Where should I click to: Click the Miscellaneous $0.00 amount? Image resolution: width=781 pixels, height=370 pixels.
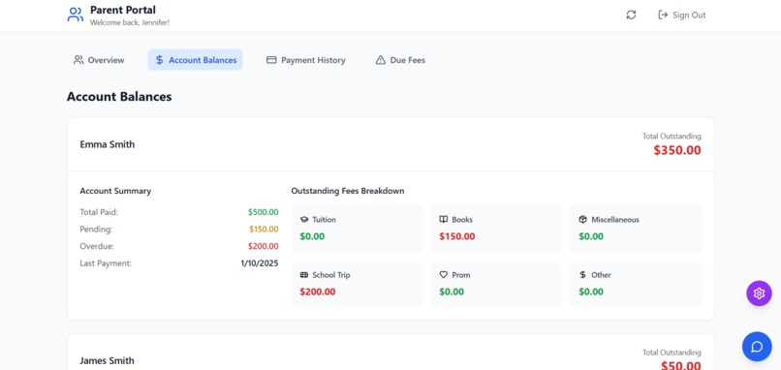(x=591, y=236)
